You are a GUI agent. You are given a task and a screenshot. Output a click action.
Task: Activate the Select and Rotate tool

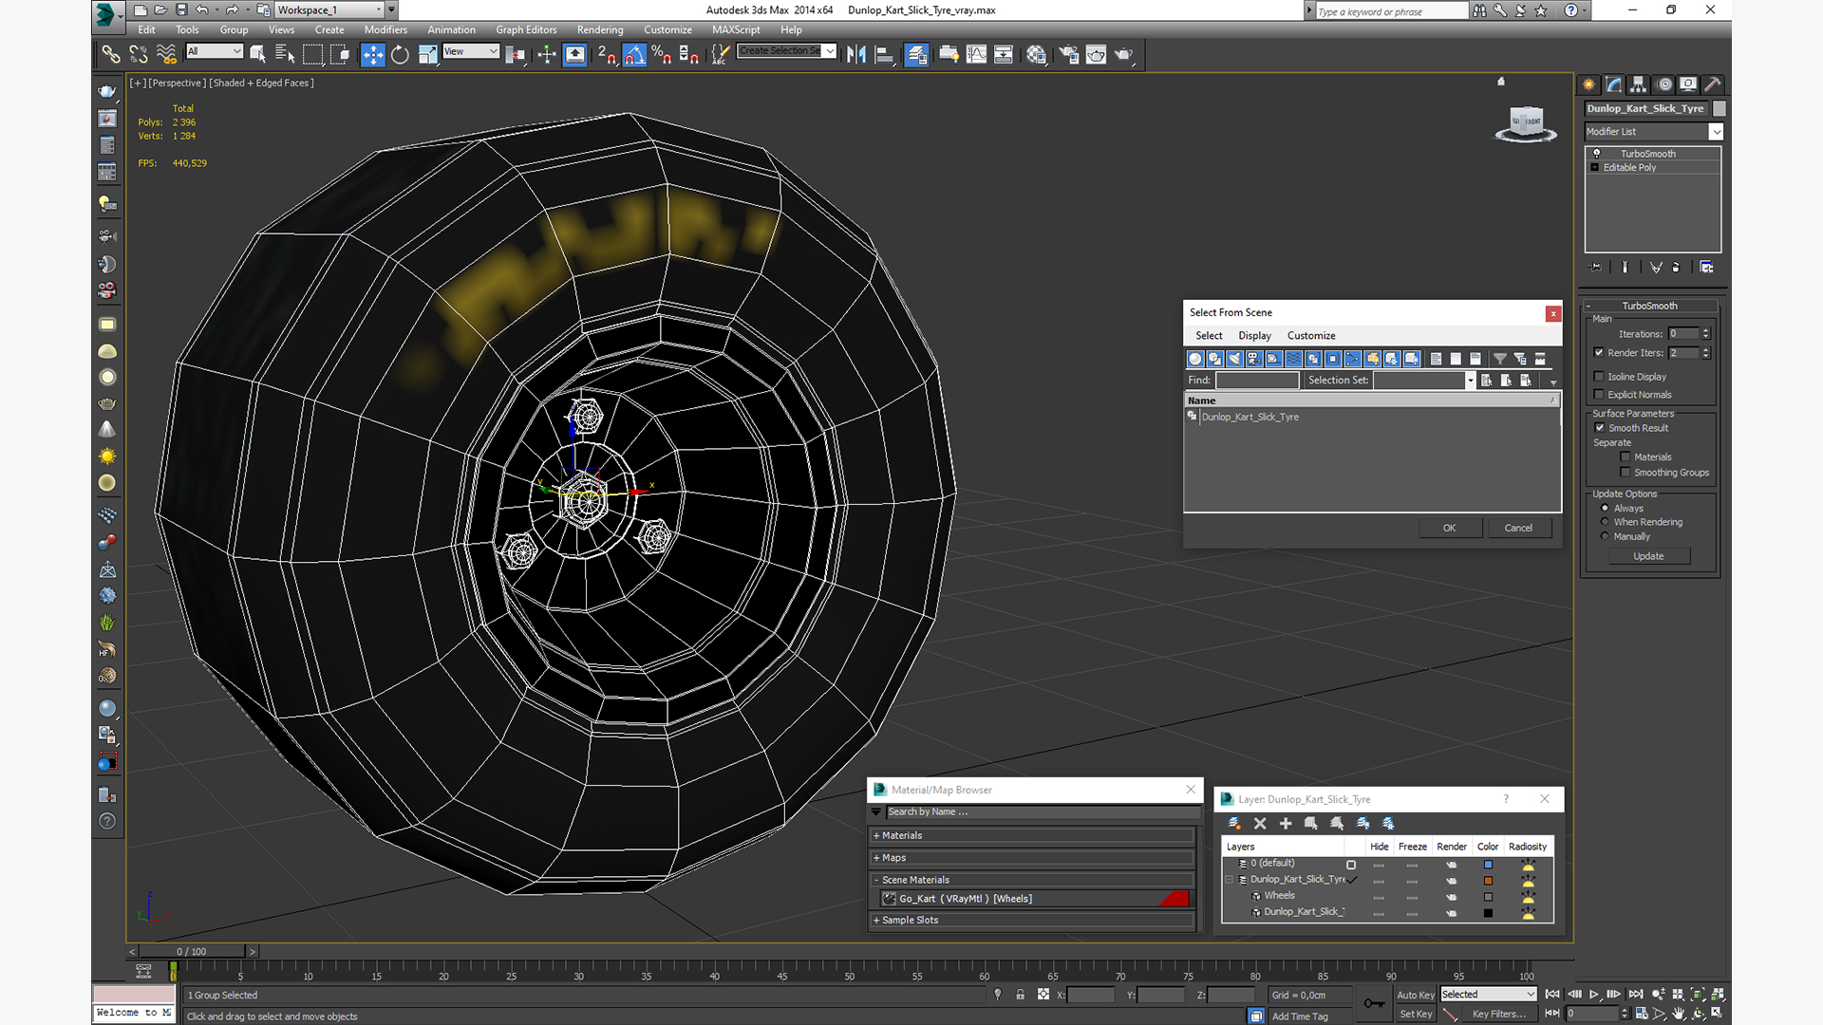tap(400, 54)
